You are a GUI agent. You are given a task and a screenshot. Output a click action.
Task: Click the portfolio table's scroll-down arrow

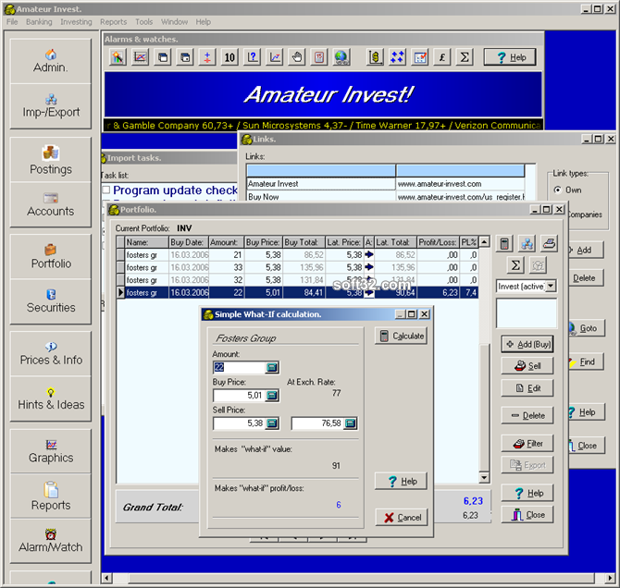tap(484, 477)
